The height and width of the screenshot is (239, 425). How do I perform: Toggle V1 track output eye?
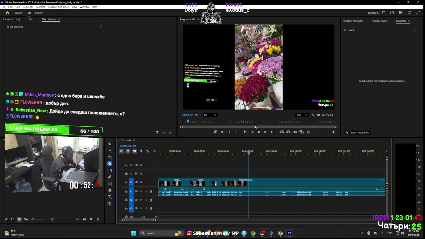[141, 182]
